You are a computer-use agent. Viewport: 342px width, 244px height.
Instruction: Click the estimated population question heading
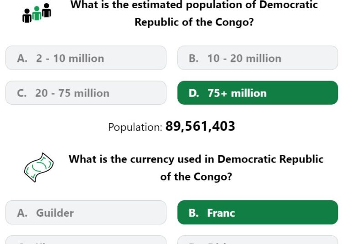coord(194,14)
